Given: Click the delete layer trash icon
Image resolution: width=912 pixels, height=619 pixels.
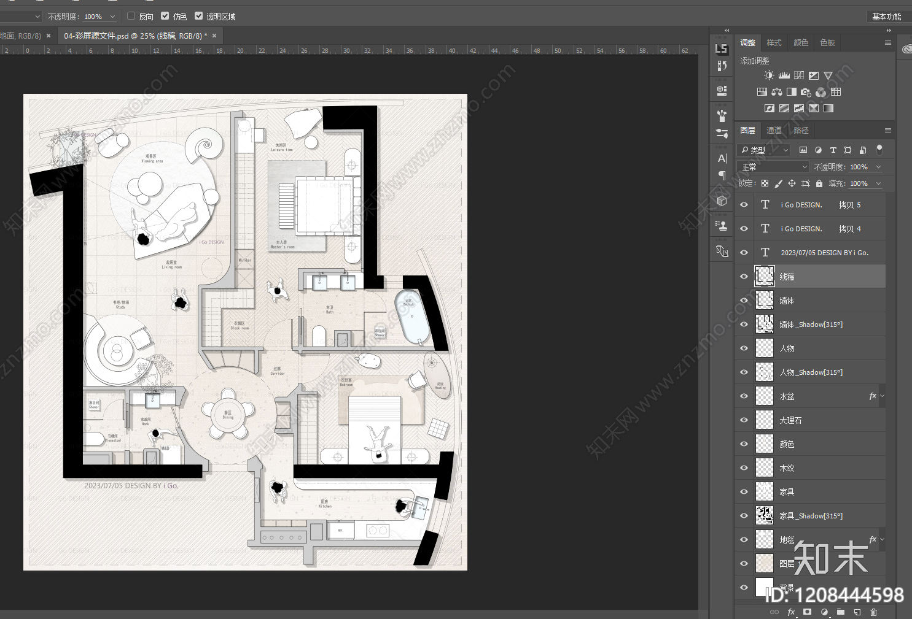Looking at the screenshot, I should (x=874, y=612).
